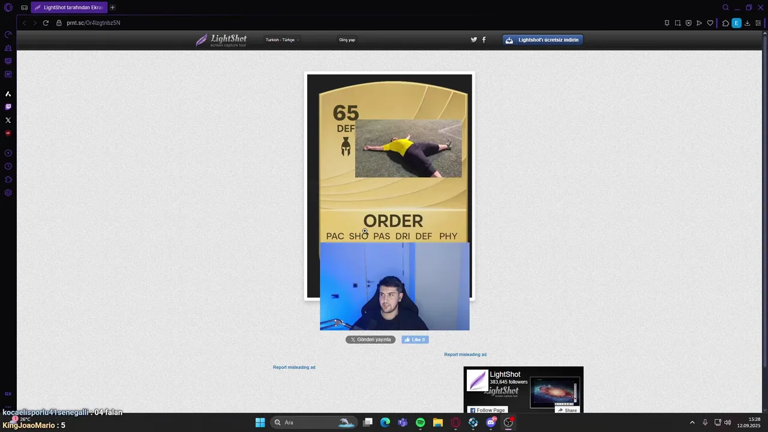Open Settings gear in the sidebar
The height and width of the screenshot is (432, 768).
pyautogui.click(x=8, y=193)
